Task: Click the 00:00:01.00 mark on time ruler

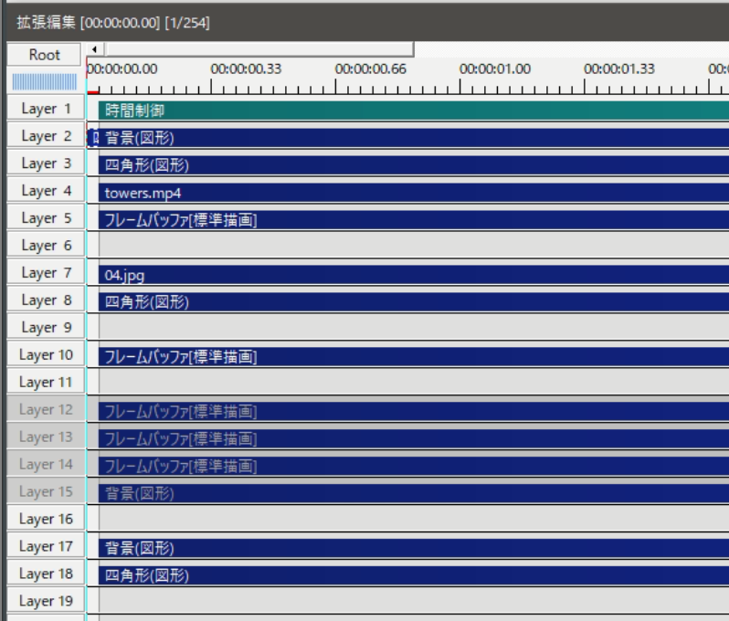Action: pos(495,69)
